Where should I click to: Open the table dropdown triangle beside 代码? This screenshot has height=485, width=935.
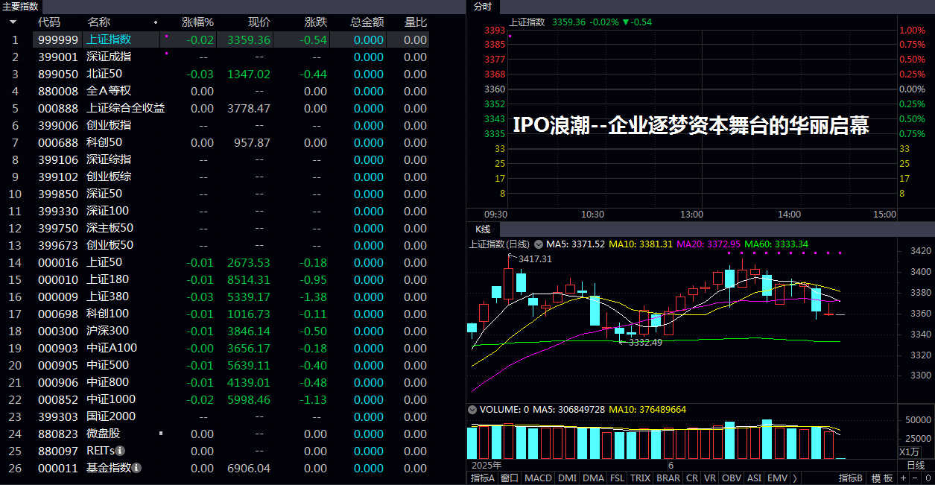(13, 22)
